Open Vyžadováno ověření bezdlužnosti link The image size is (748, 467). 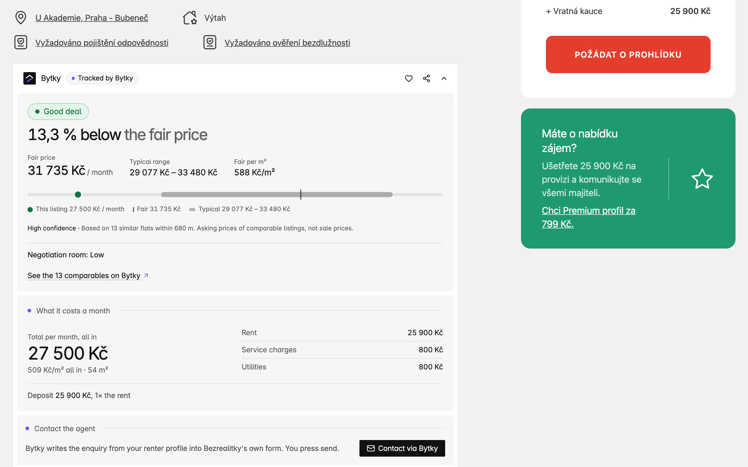point(287,43)
